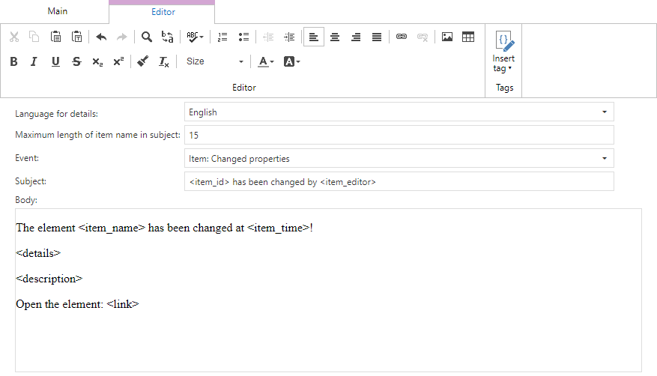
Task: Open the font Size dropdown
Action: pyautogui.click(x=215, y=61)
